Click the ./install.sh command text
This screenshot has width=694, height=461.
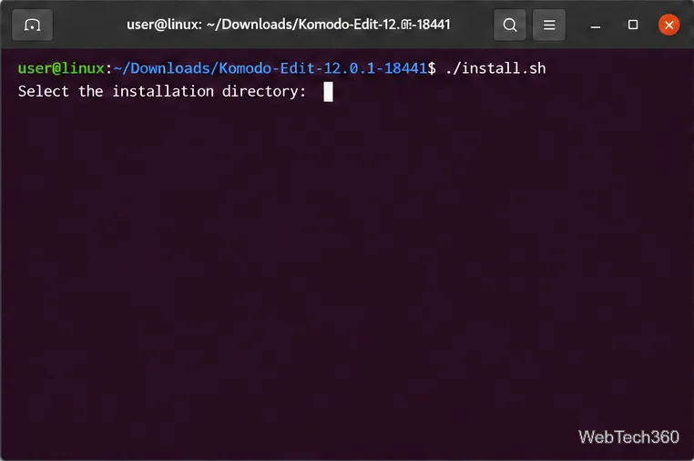coord(495,68)
